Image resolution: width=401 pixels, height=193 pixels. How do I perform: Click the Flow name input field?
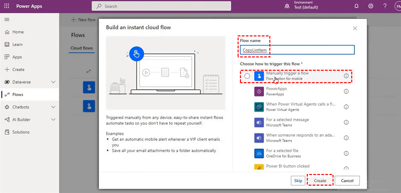pos(297,50)
